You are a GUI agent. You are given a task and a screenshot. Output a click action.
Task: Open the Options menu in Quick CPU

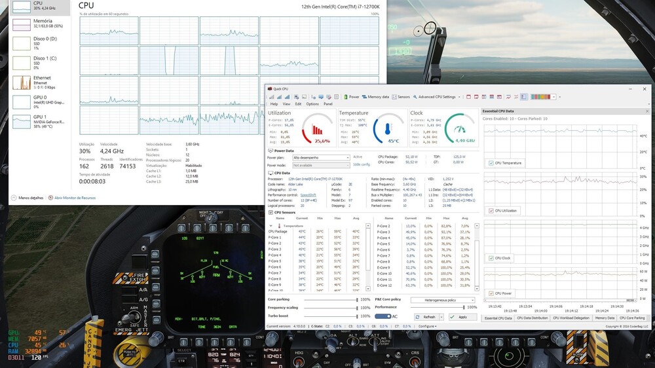coord(312,104)
